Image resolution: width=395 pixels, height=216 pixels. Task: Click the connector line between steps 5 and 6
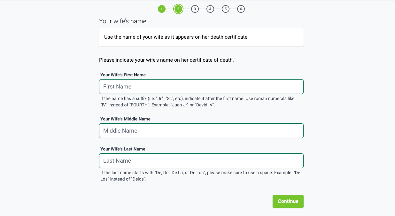[233, 9]
